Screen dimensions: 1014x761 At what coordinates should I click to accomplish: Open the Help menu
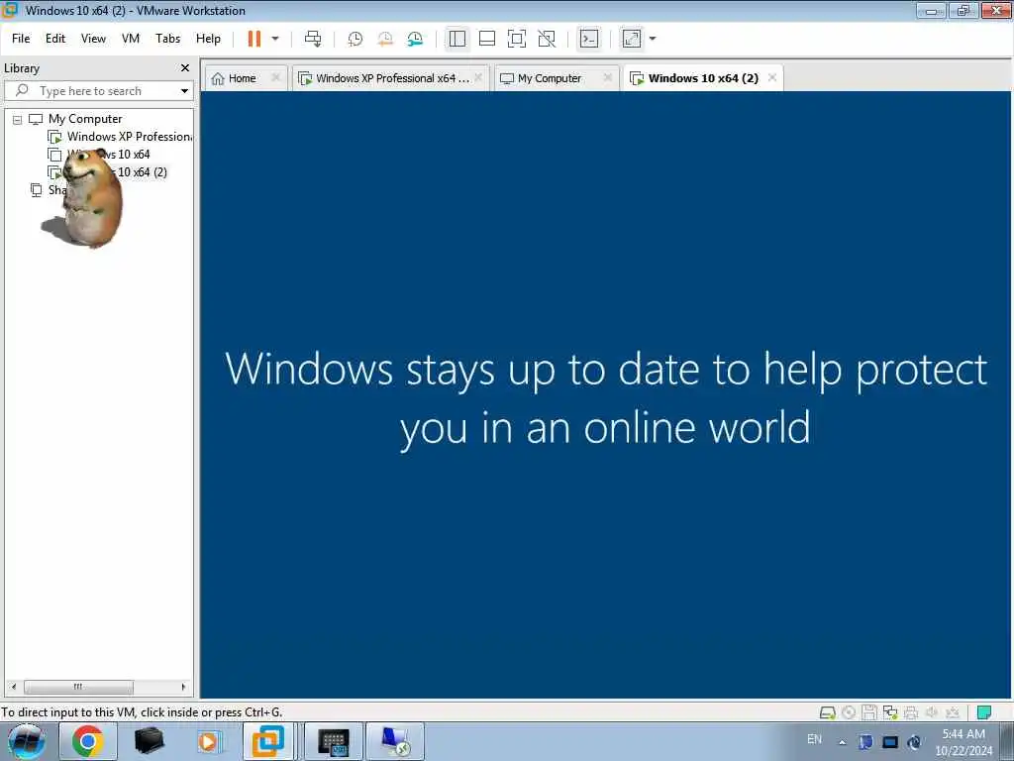pos(208,39)
